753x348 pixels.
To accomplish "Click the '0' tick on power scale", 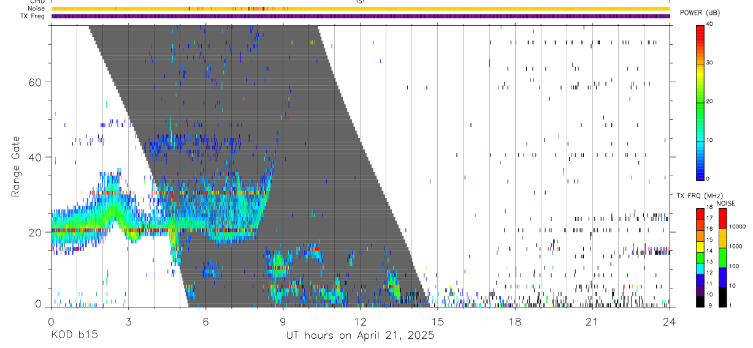I will 709,179.
